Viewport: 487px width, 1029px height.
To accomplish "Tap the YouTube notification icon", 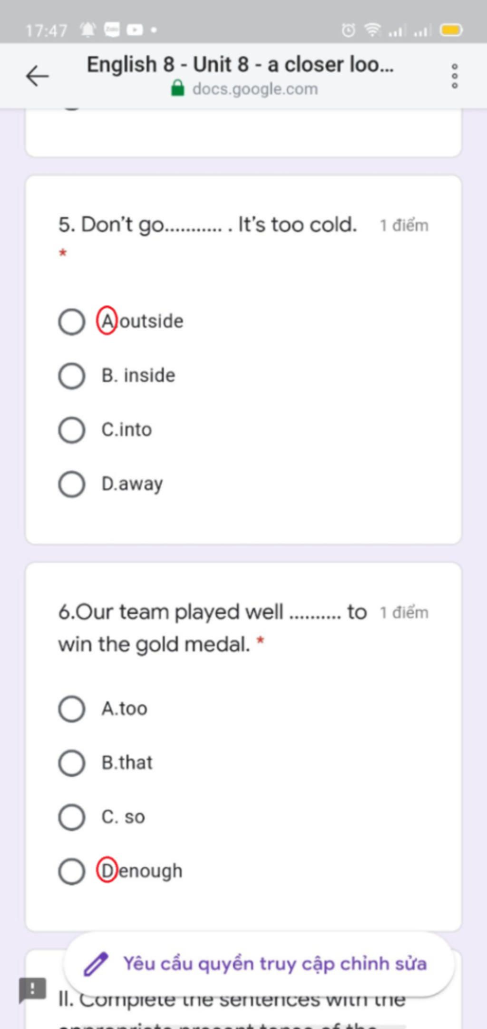I will [135, 30].
